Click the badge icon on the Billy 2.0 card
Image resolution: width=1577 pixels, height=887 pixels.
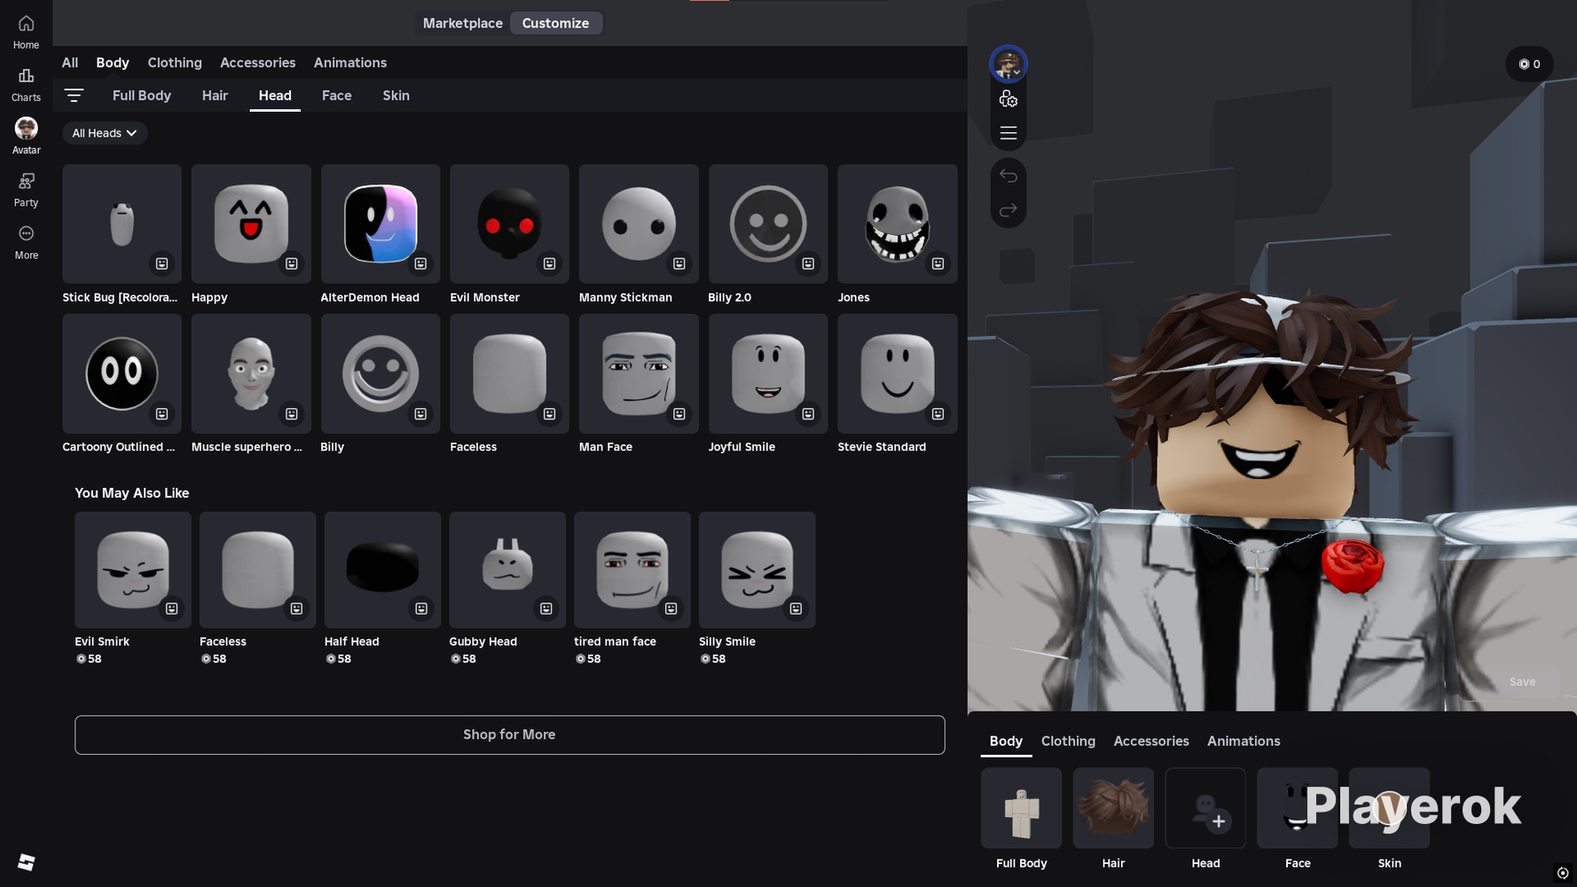tap(808, 263)
